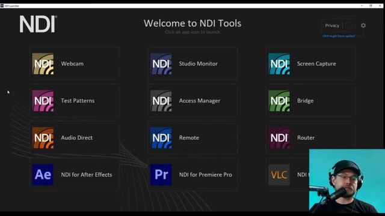The width and height of the screenshot is (385, 216).
Task: Click the NDI Launcher title bar icon
Action: pyautogui.click(x=2, y=5)
